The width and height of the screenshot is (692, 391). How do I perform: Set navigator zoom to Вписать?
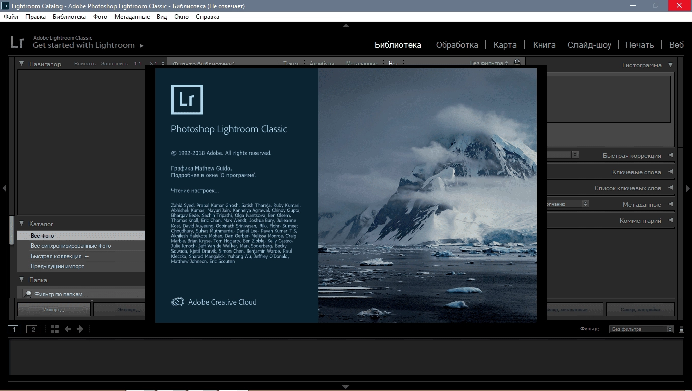(84, 64)
